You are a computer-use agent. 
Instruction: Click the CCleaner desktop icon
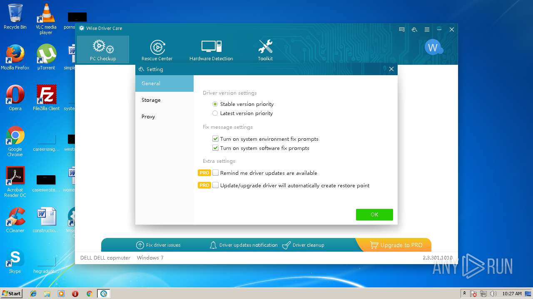(x=15, y=220)
